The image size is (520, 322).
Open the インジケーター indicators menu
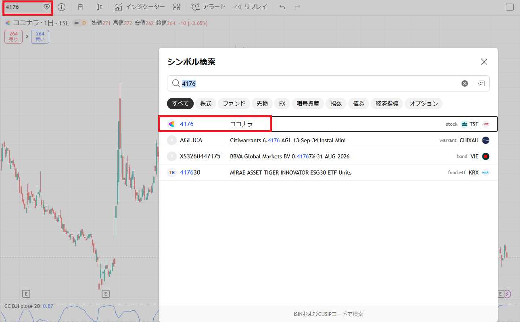tap(140, 7)
